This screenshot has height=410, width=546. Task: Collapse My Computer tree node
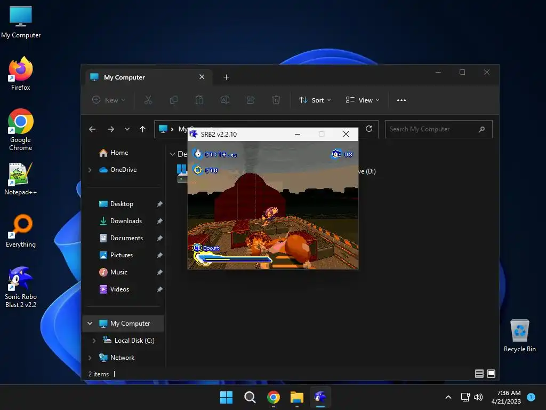(x=90, y=324)
